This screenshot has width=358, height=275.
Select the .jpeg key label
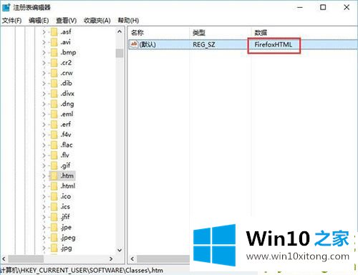point(68,238)
